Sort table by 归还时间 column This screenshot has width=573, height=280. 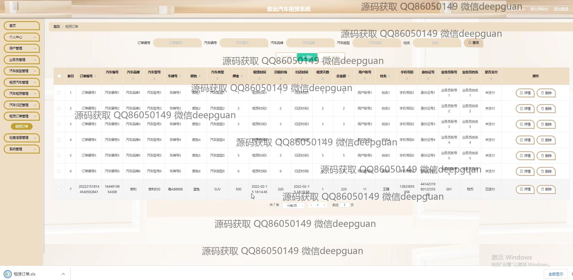[302, 79]
